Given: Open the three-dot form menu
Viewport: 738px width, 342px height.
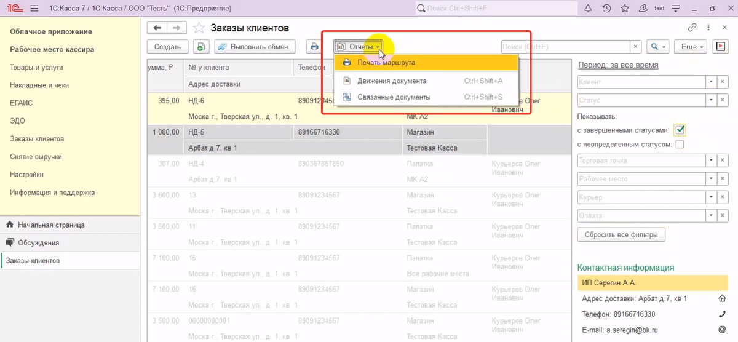Looking at the screenshot, I should point(708,28).
